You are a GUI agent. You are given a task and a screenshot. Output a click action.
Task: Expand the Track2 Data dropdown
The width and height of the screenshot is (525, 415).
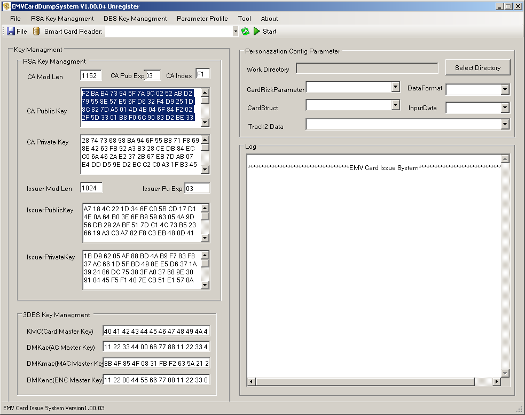pos(505,125)
